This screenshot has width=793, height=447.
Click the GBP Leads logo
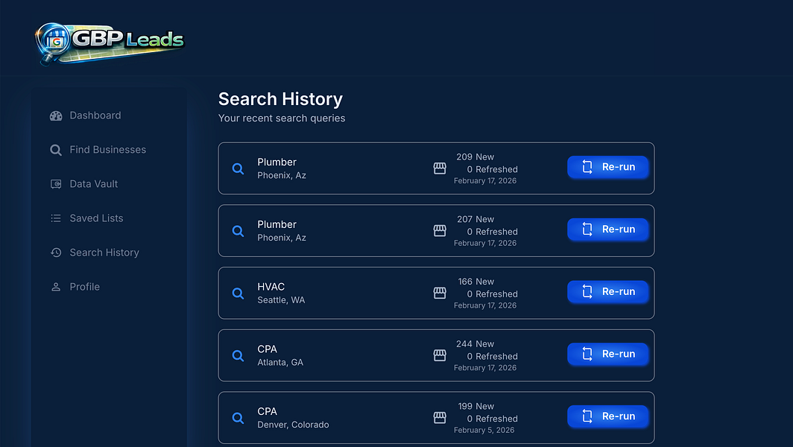110,43
